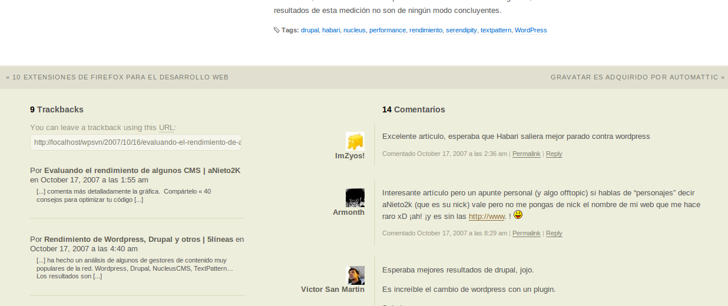Viewport: 728px width, 306px height.
Task: Reply to Armonth's comment
Action: click(x=554, y=233)
